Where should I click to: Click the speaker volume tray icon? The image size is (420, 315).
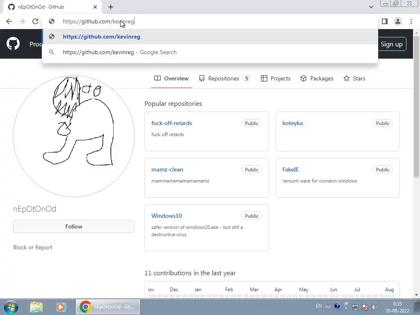click(x=375, y=307)
